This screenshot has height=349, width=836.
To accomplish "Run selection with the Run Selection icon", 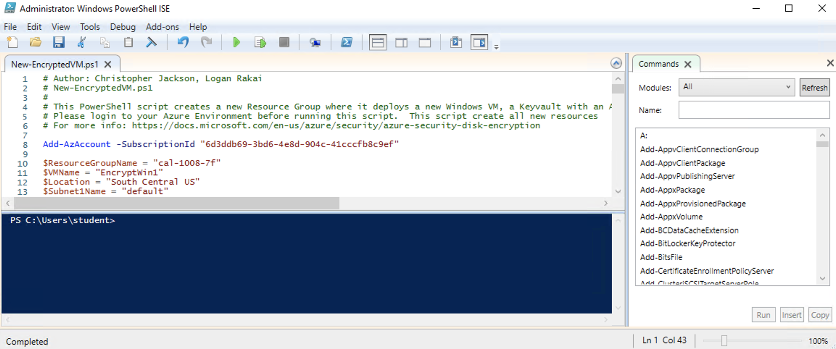I will (x=260, y=43).
